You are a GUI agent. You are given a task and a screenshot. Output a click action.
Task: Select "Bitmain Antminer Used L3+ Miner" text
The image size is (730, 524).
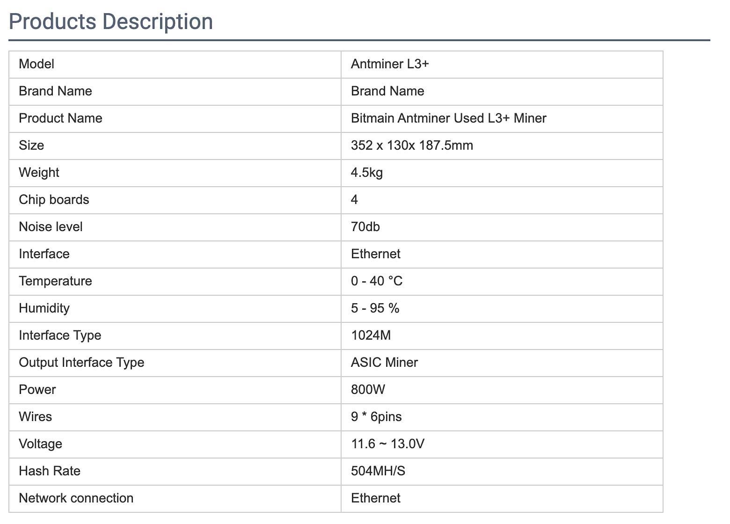pos(448,118)
